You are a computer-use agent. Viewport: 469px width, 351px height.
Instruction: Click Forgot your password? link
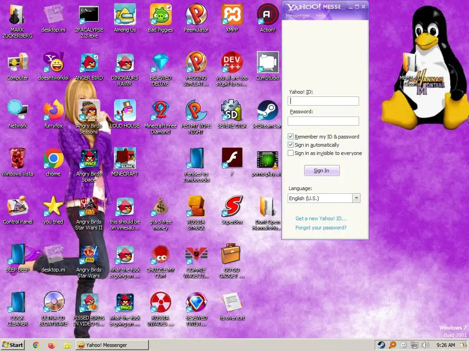321,228
